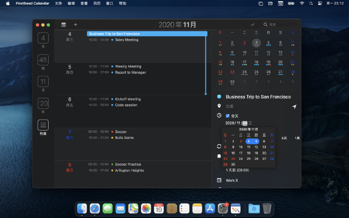
Task: Open the Work X calendar selector
Action: 232,180
